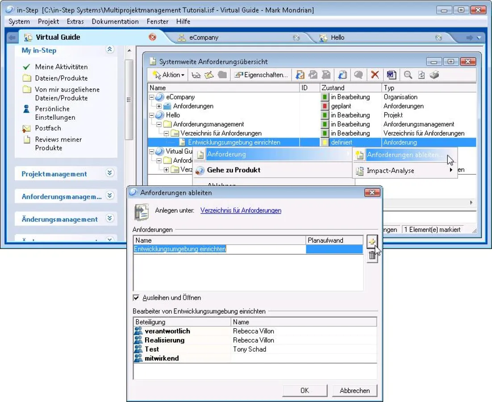Click the add new requirement star icon
Viewport: 492px width, 402px height.
tap(372, 242)
